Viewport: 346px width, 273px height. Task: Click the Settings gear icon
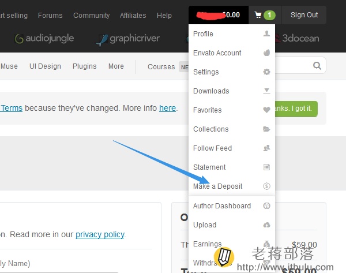click(266, 72)
